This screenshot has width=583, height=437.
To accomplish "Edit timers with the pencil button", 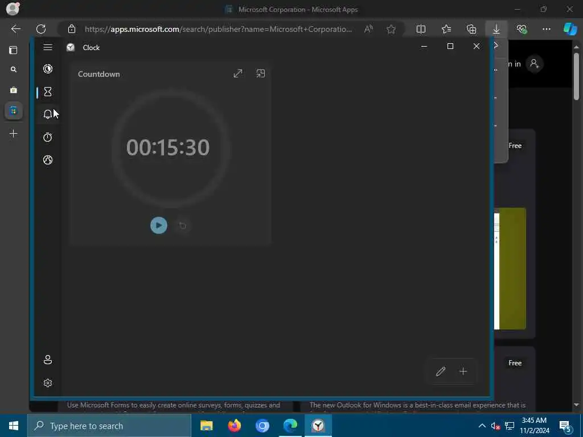I will click(441, 371).
